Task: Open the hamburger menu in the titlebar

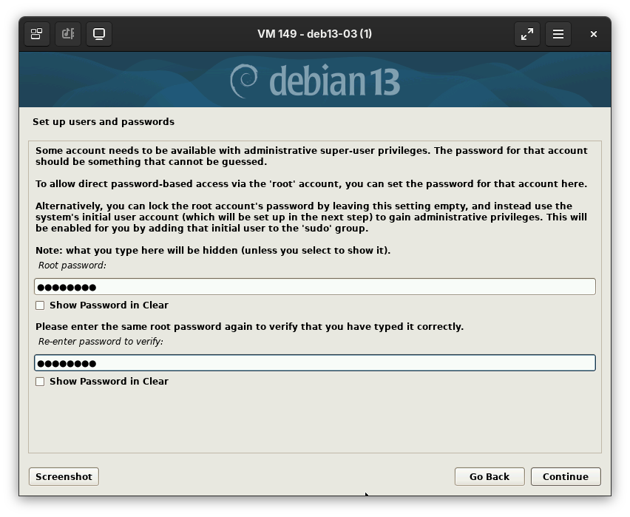Action: tap(558, 34)
